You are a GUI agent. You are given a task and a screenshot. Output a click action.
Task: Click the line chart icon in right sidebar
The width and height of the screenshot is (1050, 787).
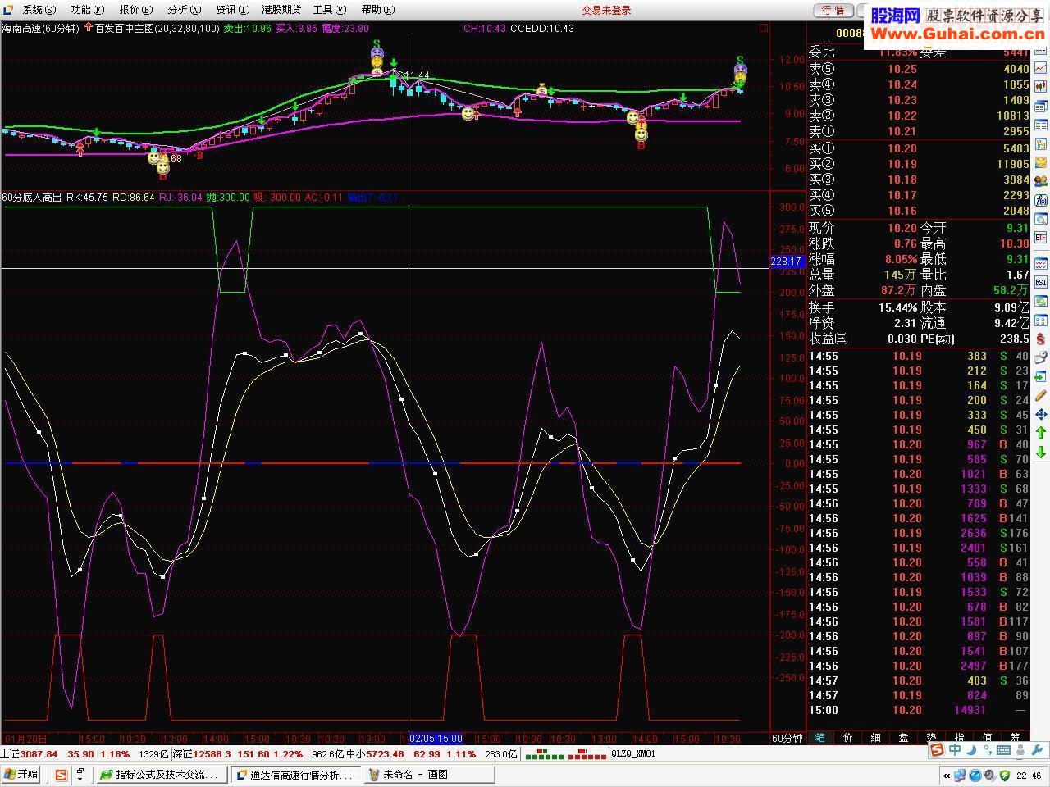point(1040,67)
